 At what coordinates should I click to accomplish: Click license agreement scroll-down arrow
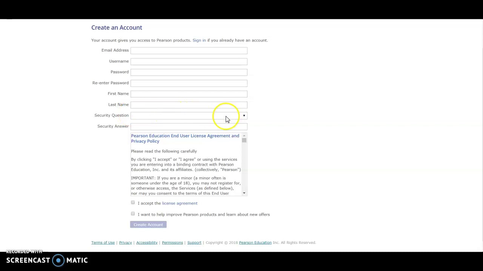point(244,193)
